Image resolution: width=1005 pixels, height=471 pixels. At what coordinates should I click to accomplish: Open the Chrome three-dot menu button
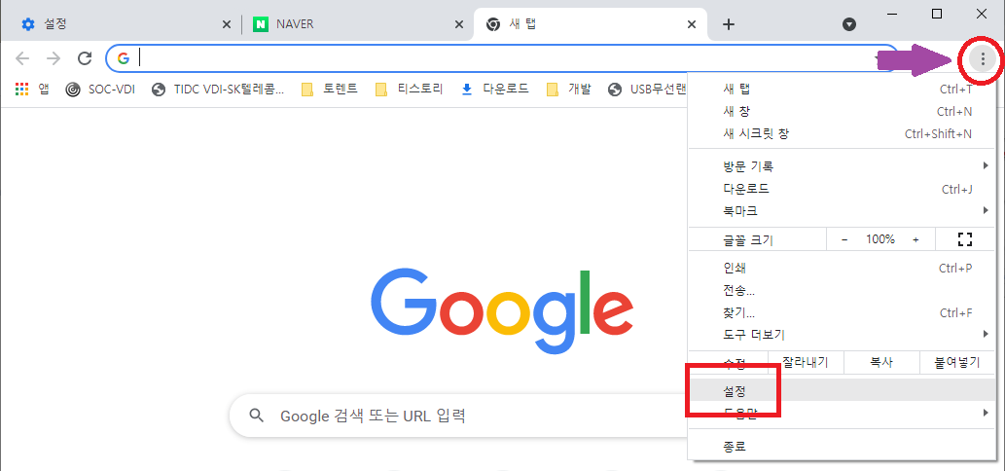pos(982,59)
